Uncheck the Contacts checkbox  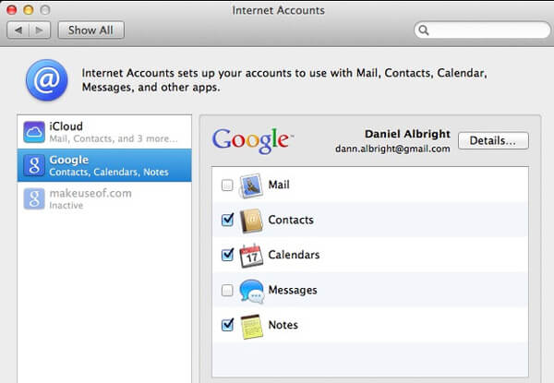pyautogui.click(x=227, y=220)
